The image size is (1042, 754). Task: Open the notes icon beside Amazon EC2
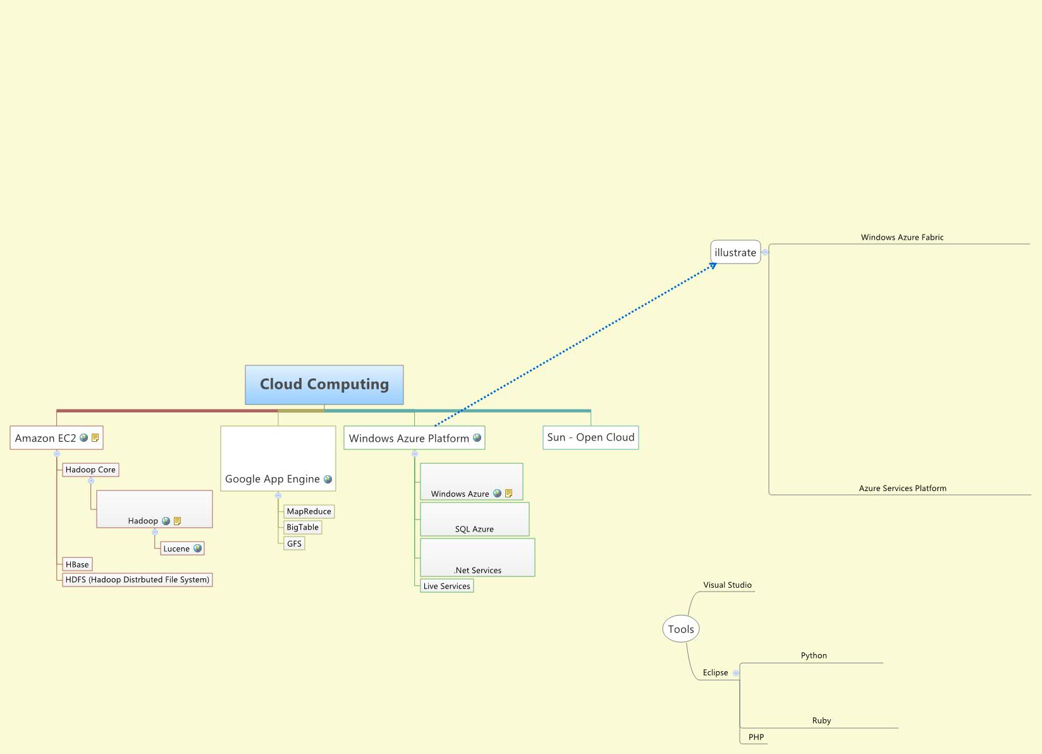click(95, 438)
